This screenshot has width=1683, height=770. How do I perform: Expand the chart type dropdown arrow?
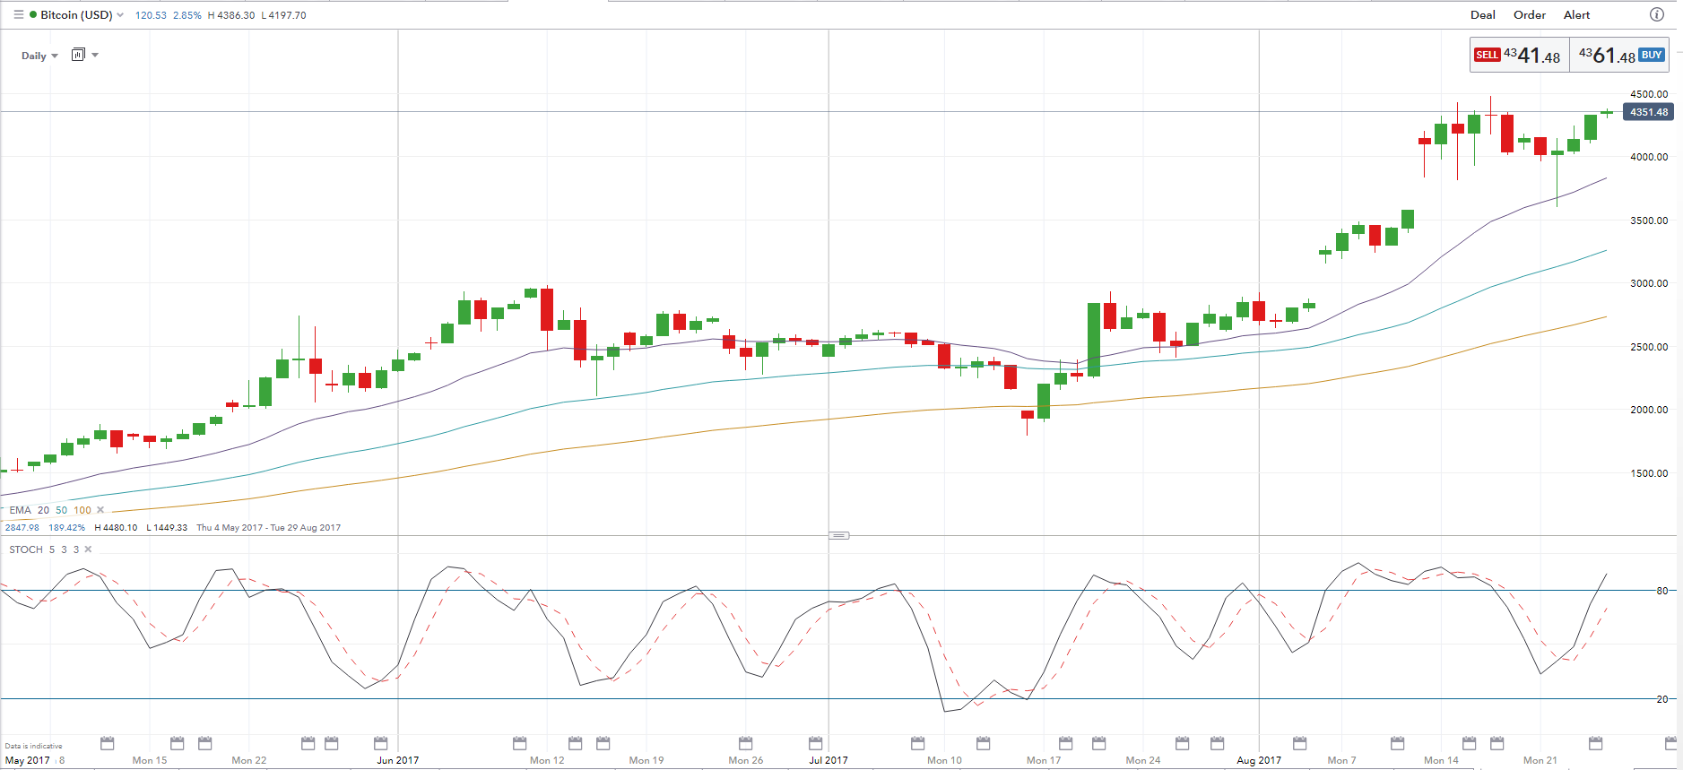coord(95,55)
